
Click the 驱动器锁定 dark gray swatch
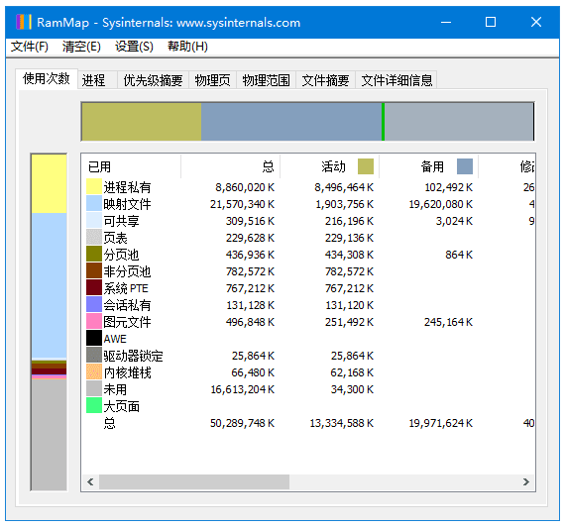pyautogui.click(x=94, y=356)
